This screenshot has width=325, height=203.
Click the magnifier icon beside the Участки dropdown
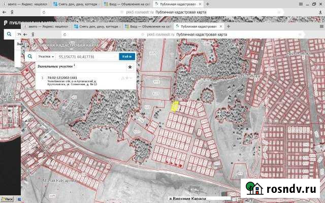[29, 57]
